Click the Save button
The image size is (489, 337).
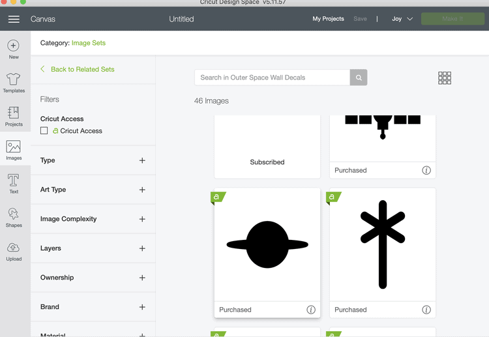click(x=360, y=19)
